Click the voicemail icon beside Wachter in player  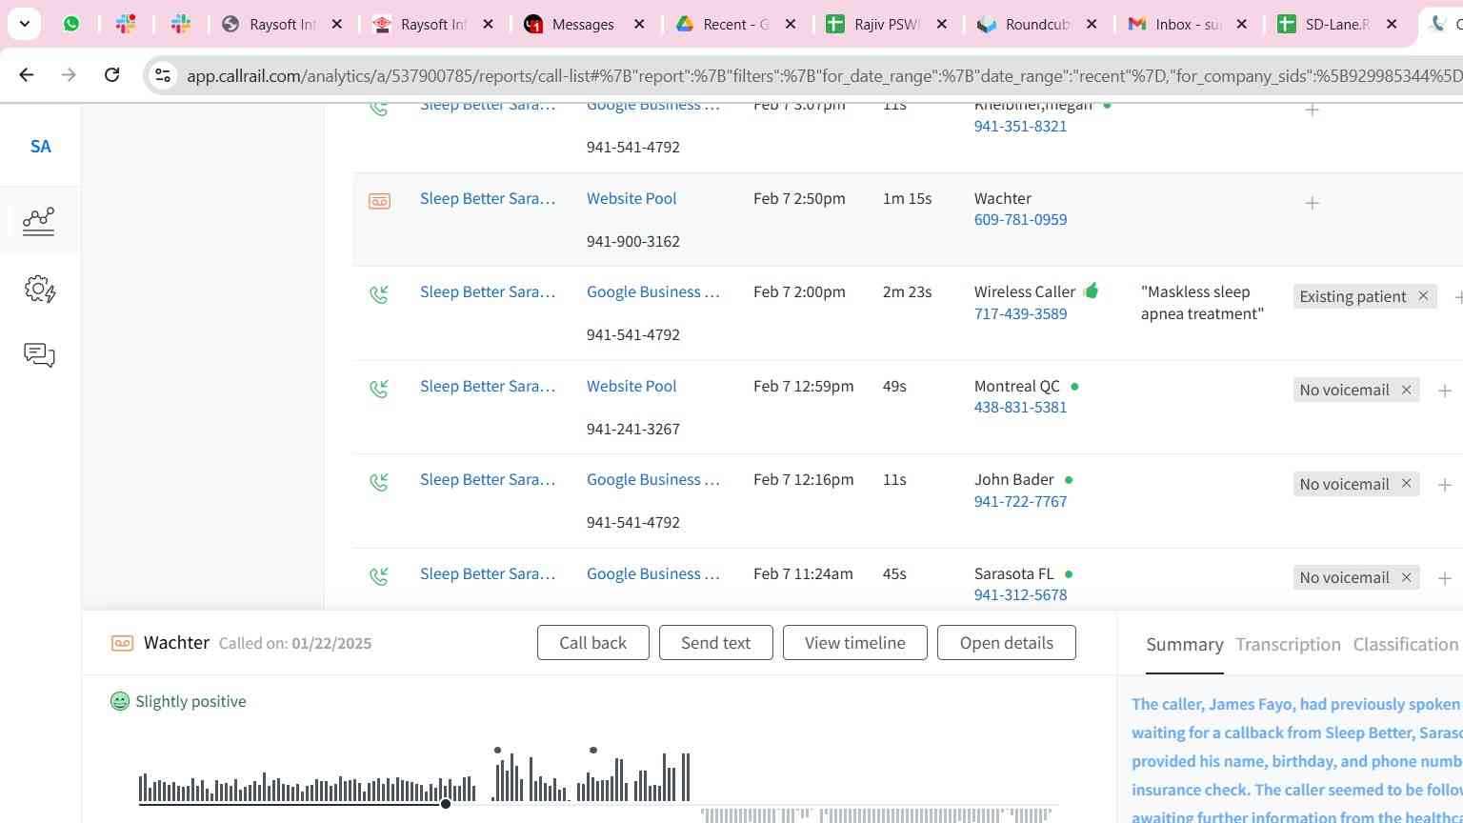click(x=122, y=644)
